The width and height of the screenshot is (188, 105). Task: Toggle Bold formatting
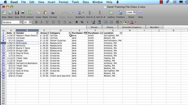click(x=36, y=22)
